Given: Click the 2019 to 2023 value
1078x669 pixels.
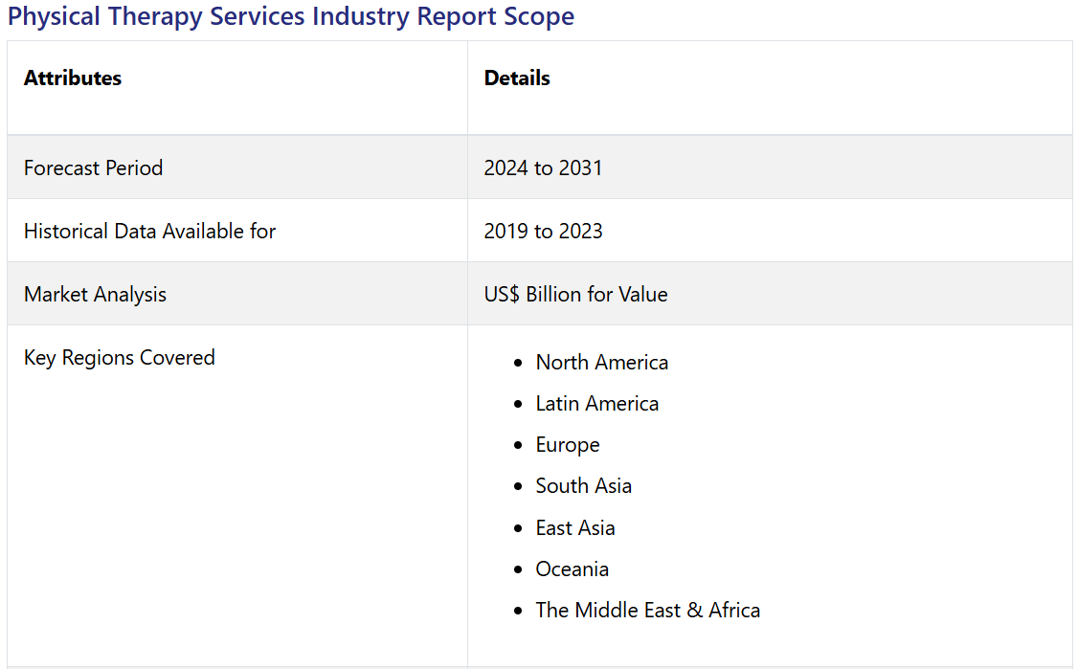Looking at the screenshot, I should pos(543,231).
